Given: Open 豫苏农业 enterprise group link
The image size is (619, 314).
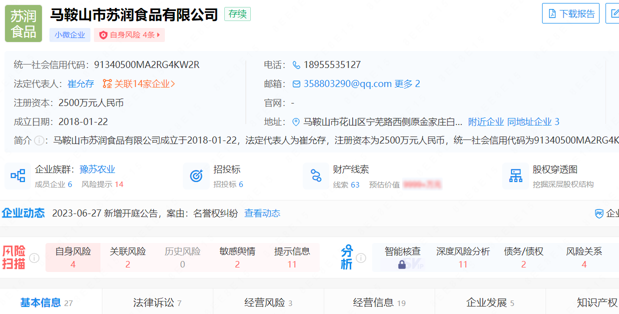Looking at the screenshot, I should pos(97,170).
